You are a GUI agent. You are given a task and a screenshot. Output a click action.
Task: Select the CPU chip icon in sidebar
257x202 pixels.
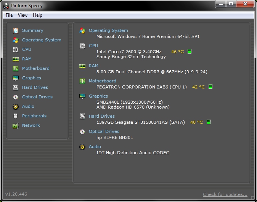pos(16,49)
